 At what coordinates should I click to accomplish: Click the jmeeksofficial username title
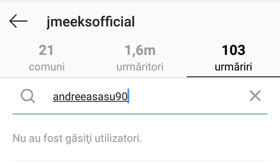click(x=90, y=22)
